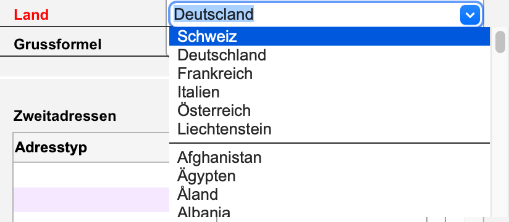
Task: Select the first empty row under Adresstyp
Action: tap(91, 175)
